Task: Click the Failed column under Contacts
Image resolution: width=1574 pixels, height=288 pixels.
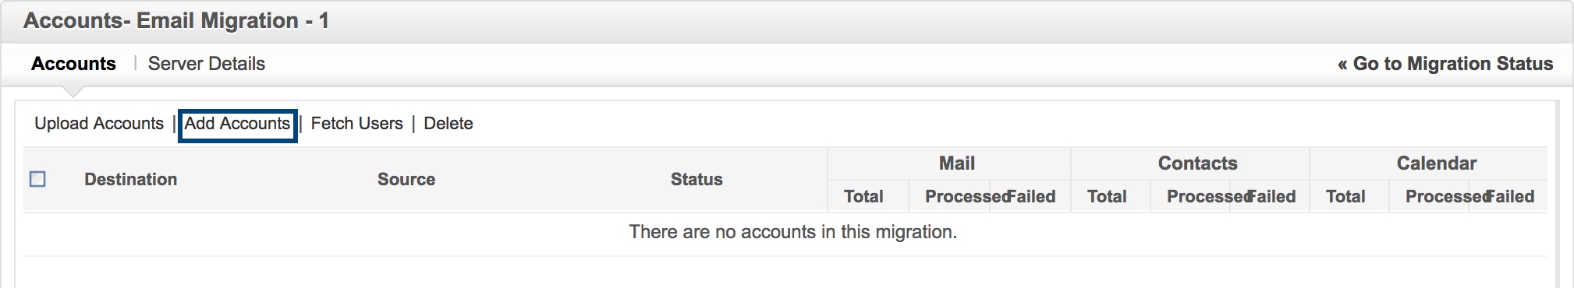Action: pyautogui.click(x=1271, y=196)
